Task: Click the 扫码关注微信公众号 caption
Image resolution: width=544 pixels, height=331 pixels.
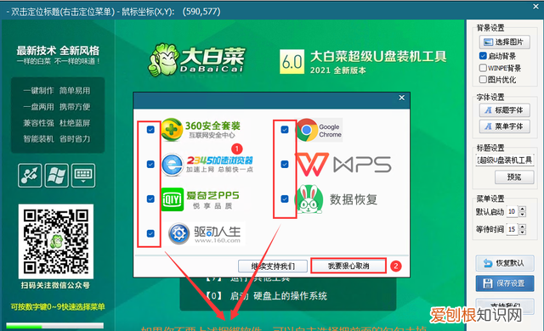Action: click(55, 285)
